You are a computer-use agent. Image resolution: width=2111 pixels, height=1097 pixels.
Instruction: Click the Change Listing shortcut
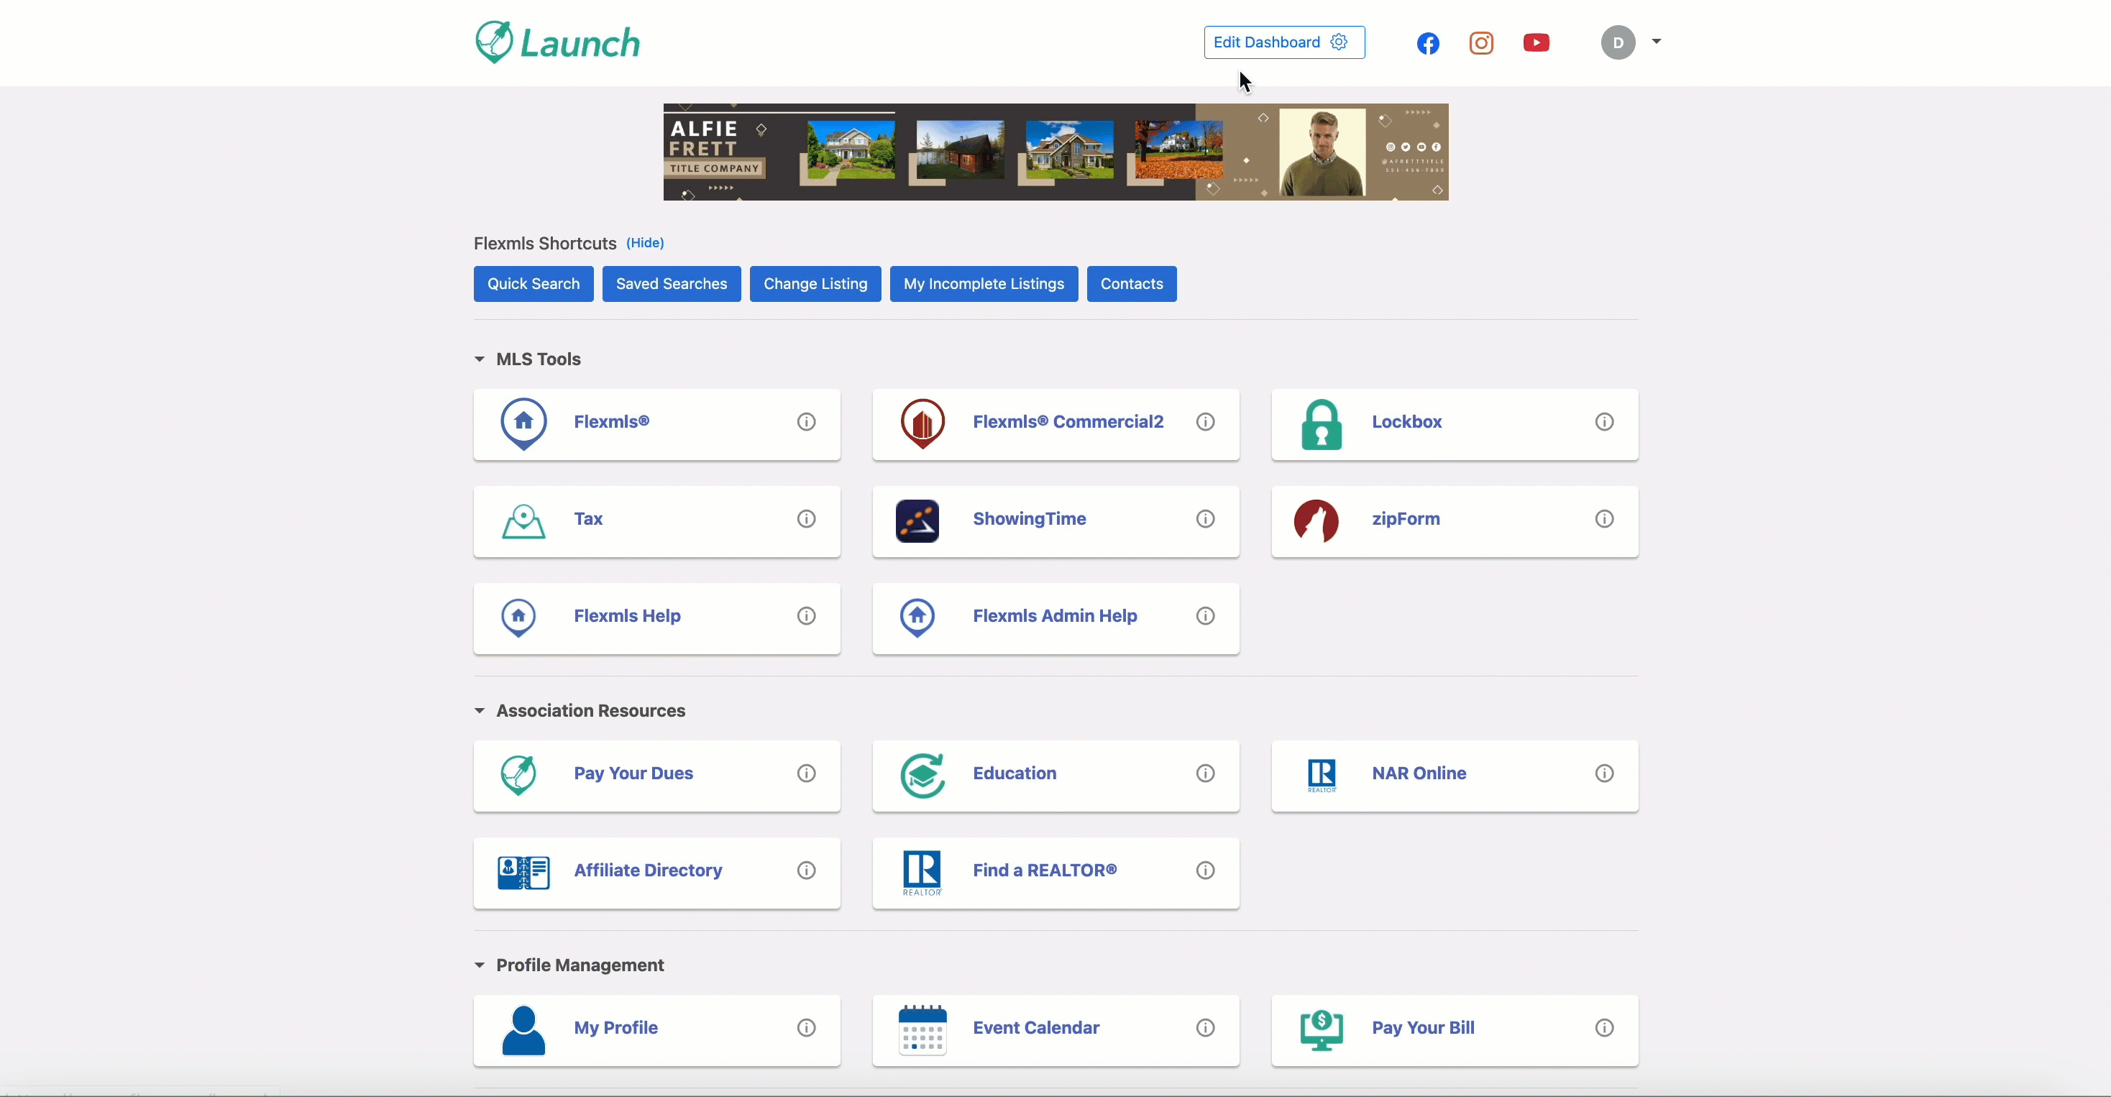pos(815,283)
